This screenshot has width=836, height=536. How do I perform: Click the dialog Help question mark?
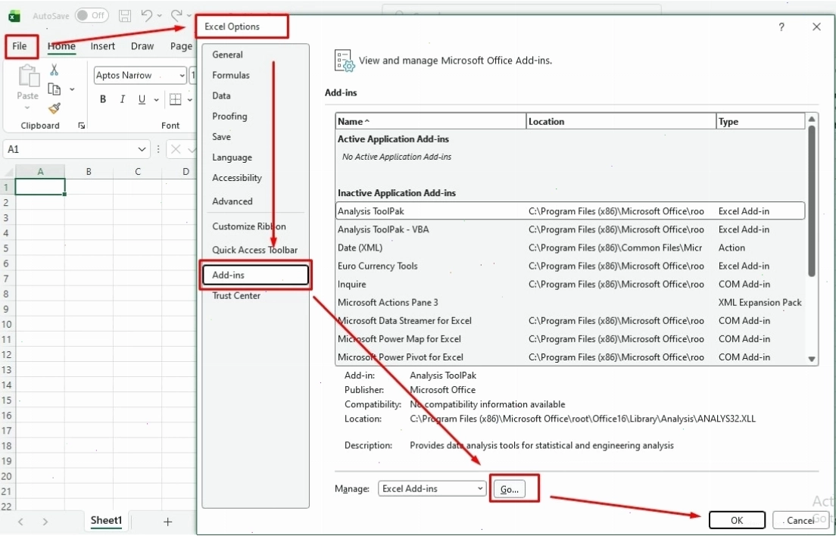pyautogui.click(x=781, y=26)
